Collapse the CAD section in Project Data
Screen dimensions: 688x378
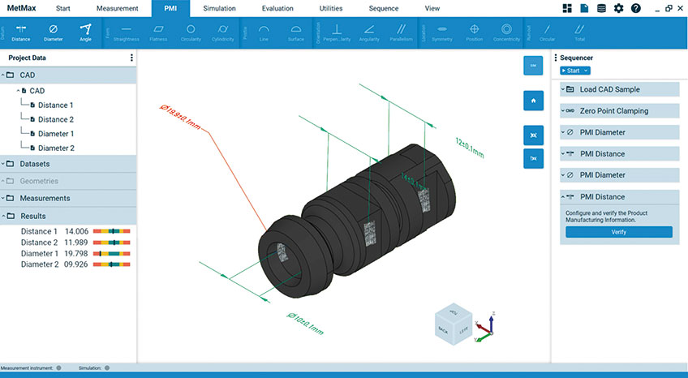click(5, 75)
